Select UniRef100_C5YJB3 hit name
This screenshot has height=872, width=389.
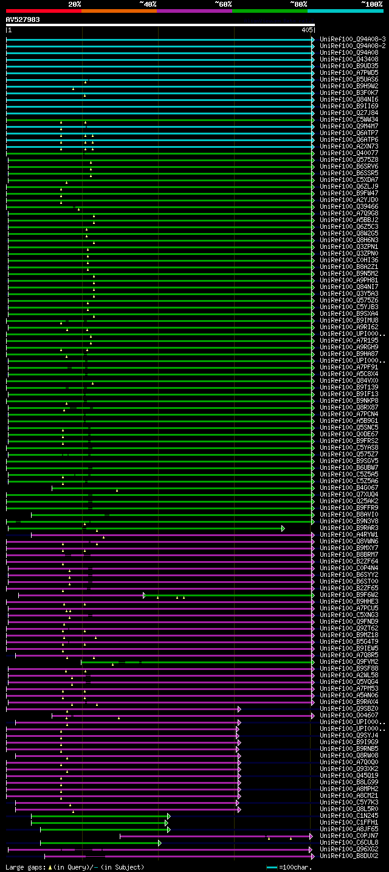tap(349, 307)
